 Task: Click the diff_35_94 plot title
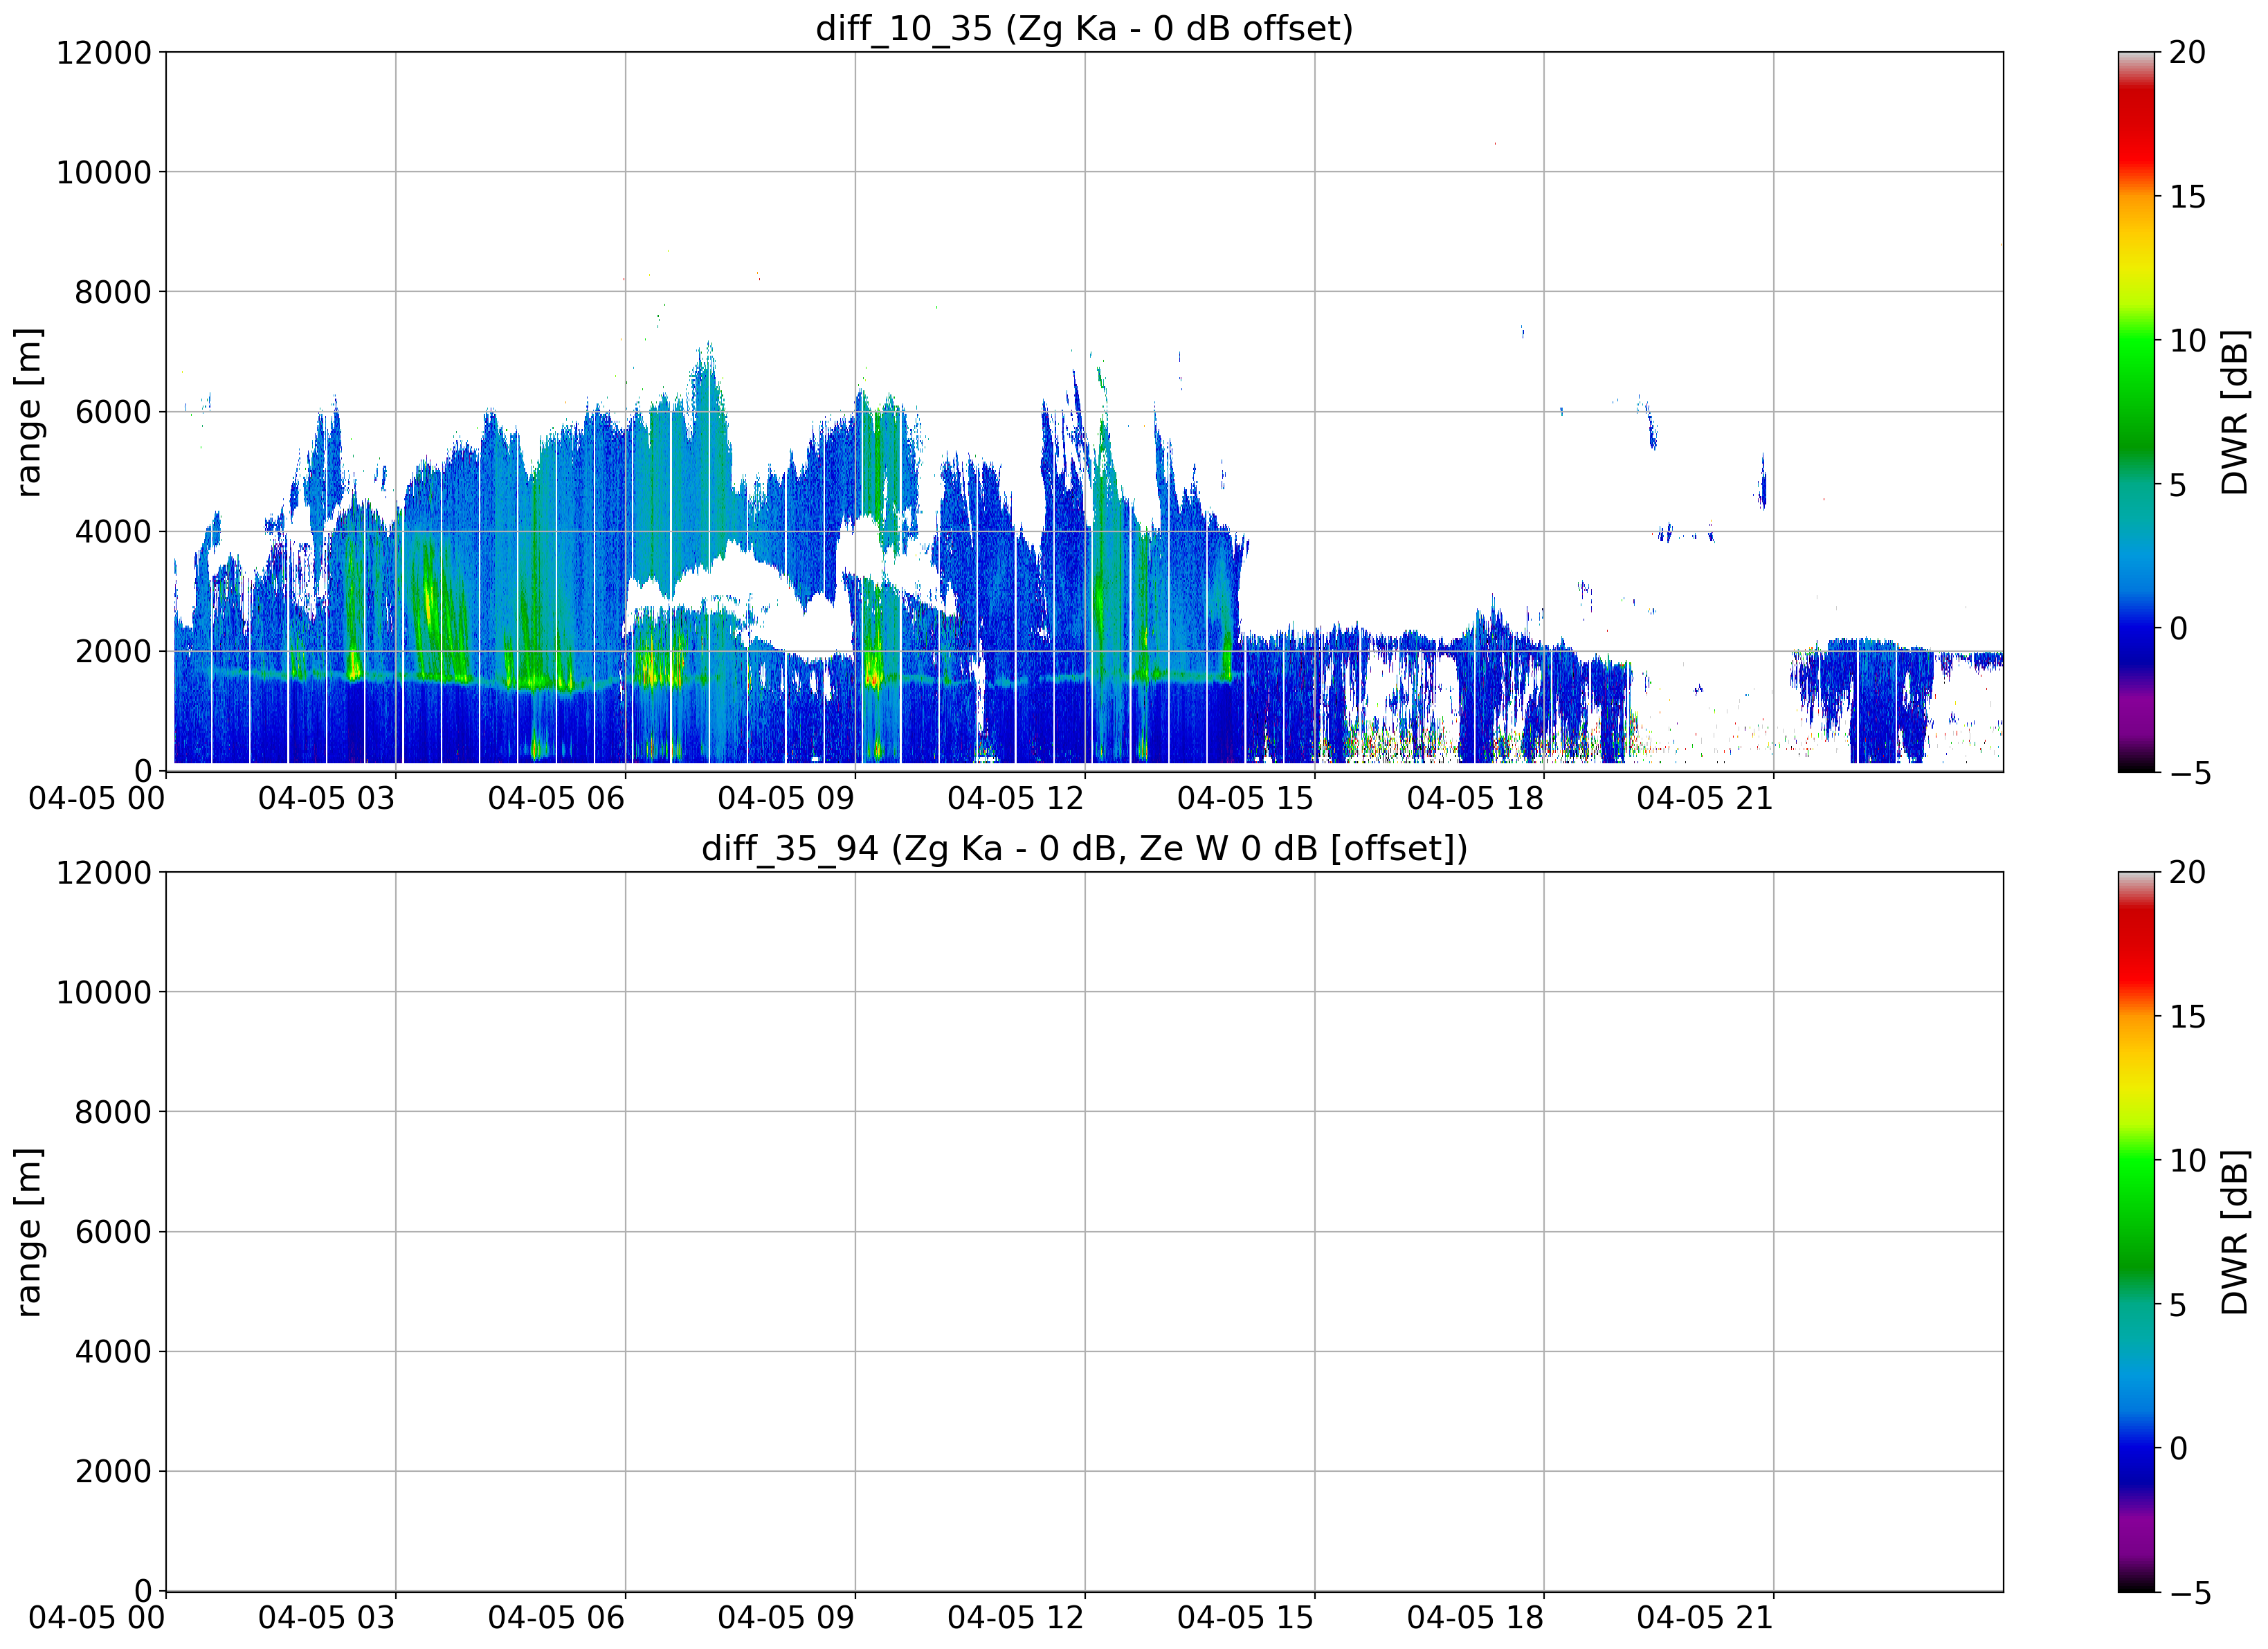tap(1084, 848)
